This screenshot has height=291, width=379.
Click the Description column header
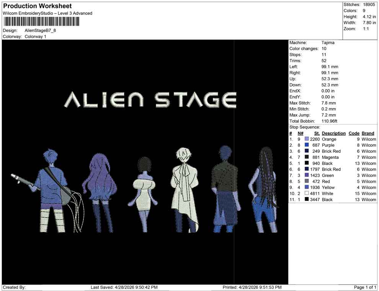tap(333, 133)
